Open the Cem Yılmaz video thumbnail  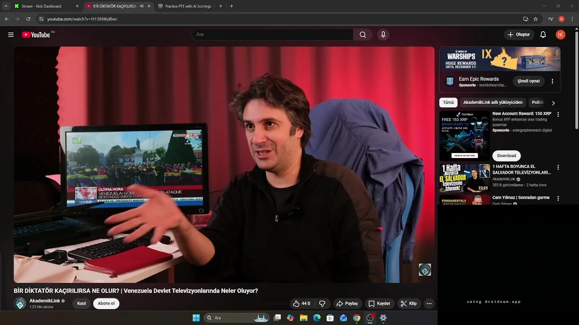pyautogui.click(x=465, y=200)
